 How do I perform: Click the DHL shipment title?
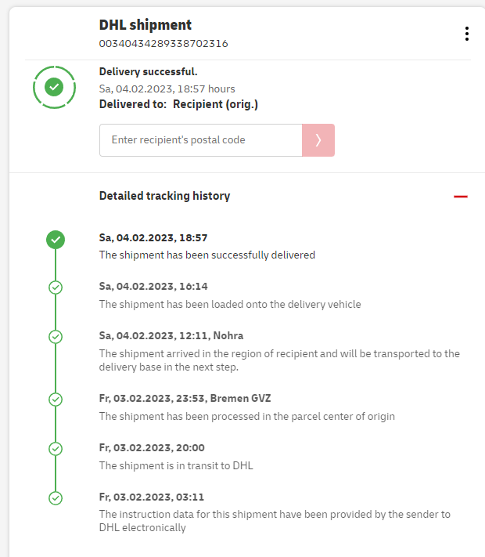pos(145,25)
